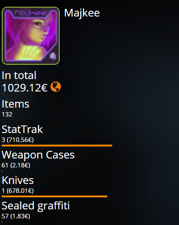Click the Majkee text inside avatar
179x225 pixels.
(x=30, y=13)
